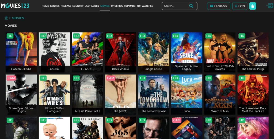Image resolution: width=274 pixels, height=139 pixels.
Task: Expand the Country menu
Action: pyautogui.click(x=78, y=6)
